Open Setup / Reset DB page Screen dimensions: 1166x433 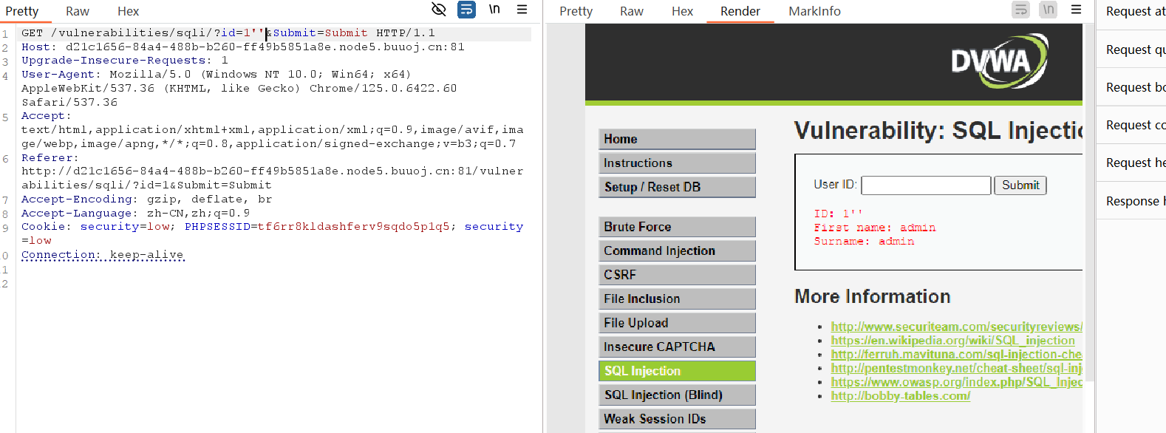point(677,187)
